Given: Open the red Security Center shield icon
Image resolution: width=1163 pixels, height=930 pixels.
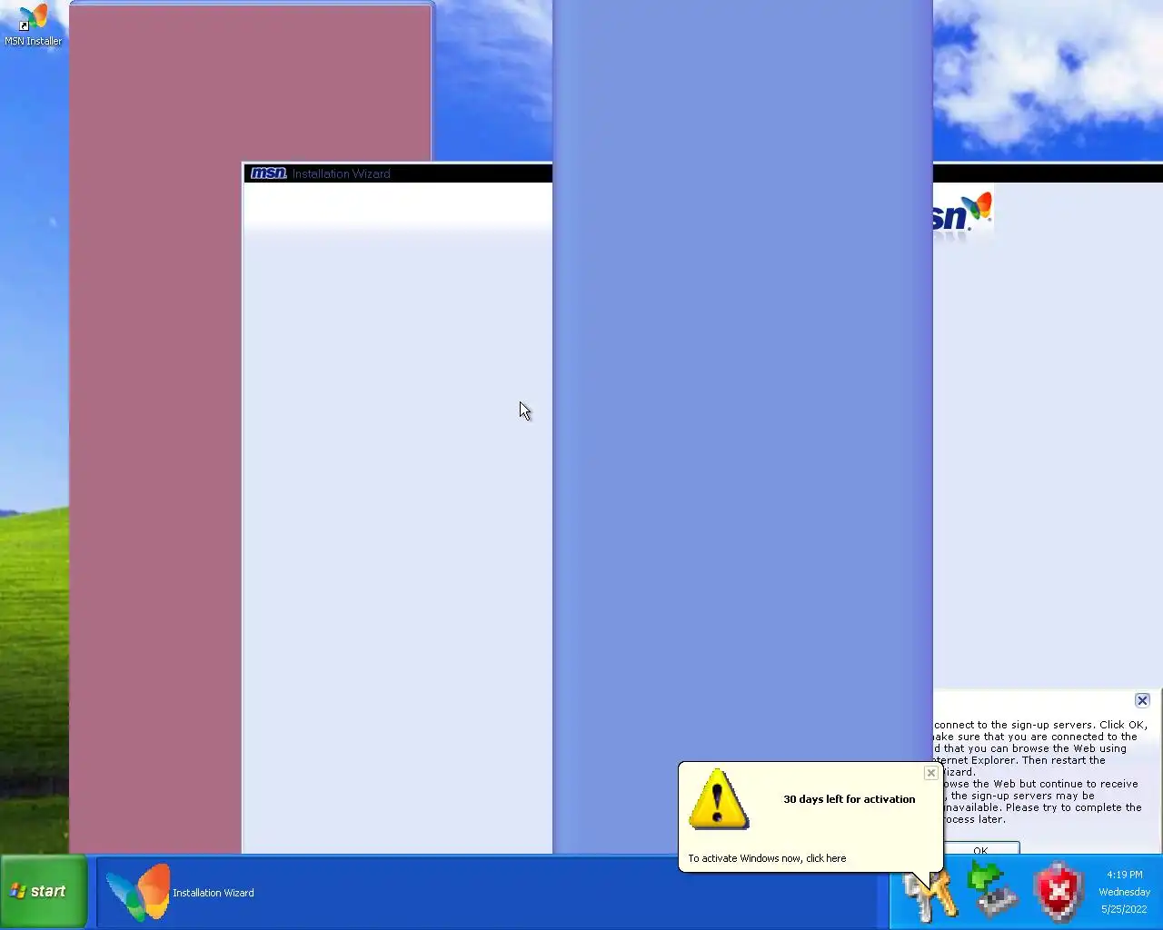Looking at the screenshot, I should tap(1059, 892).
